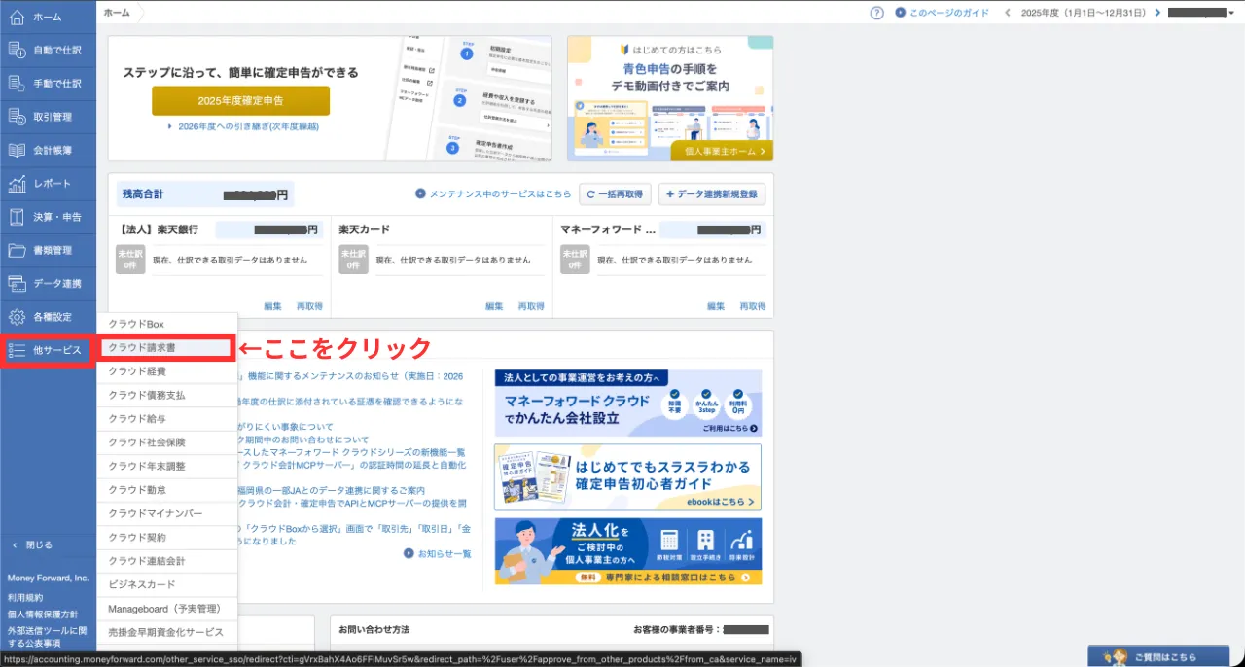Select クラウド契約 in the menu

167,538
